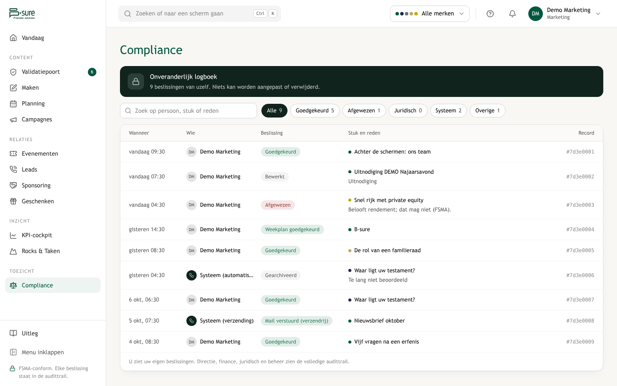Click the Gearchiveerd status badge
The height and width of the screenshot is (386, 617).
click(x=281, y=275)
